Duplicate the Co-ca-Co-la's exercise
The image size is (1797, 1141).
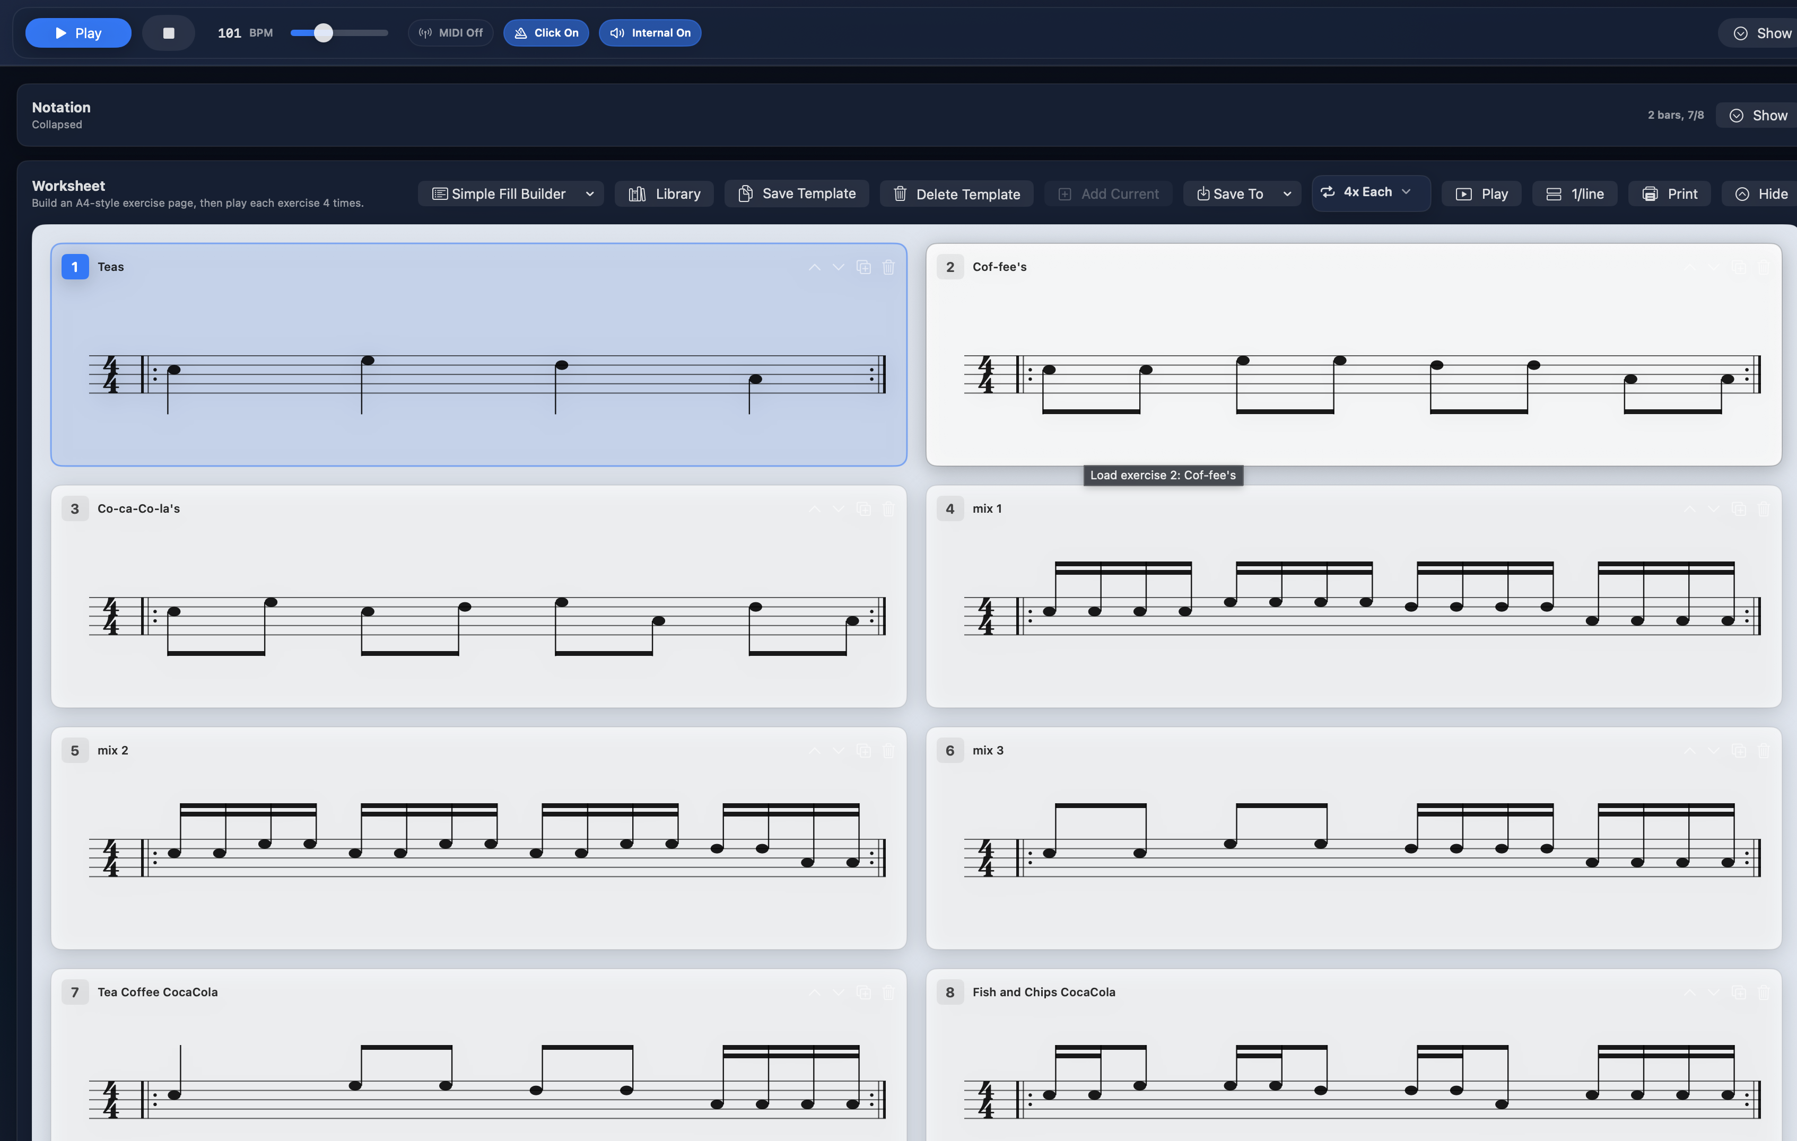coord(863,508)
